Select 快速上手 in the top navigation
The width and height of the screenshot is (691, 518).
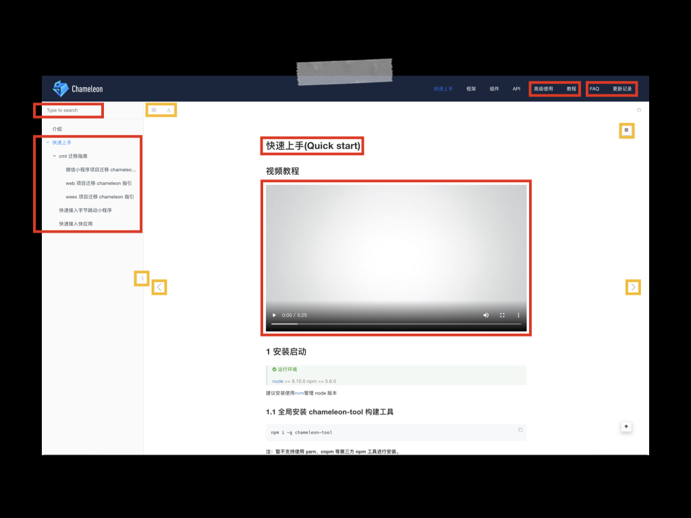443,89
